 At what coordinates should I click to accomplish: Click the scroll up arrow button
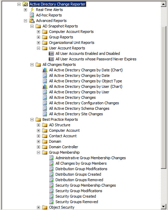click(164, 4)
